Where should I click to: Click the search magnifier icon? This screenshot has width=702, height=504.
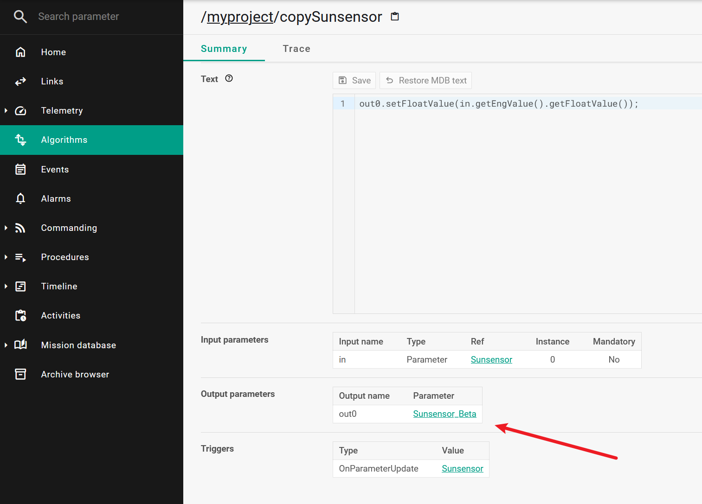(20, 17)
